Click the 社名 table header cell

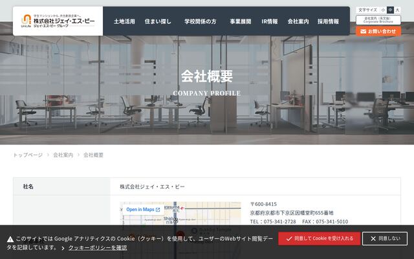point(62,186)
